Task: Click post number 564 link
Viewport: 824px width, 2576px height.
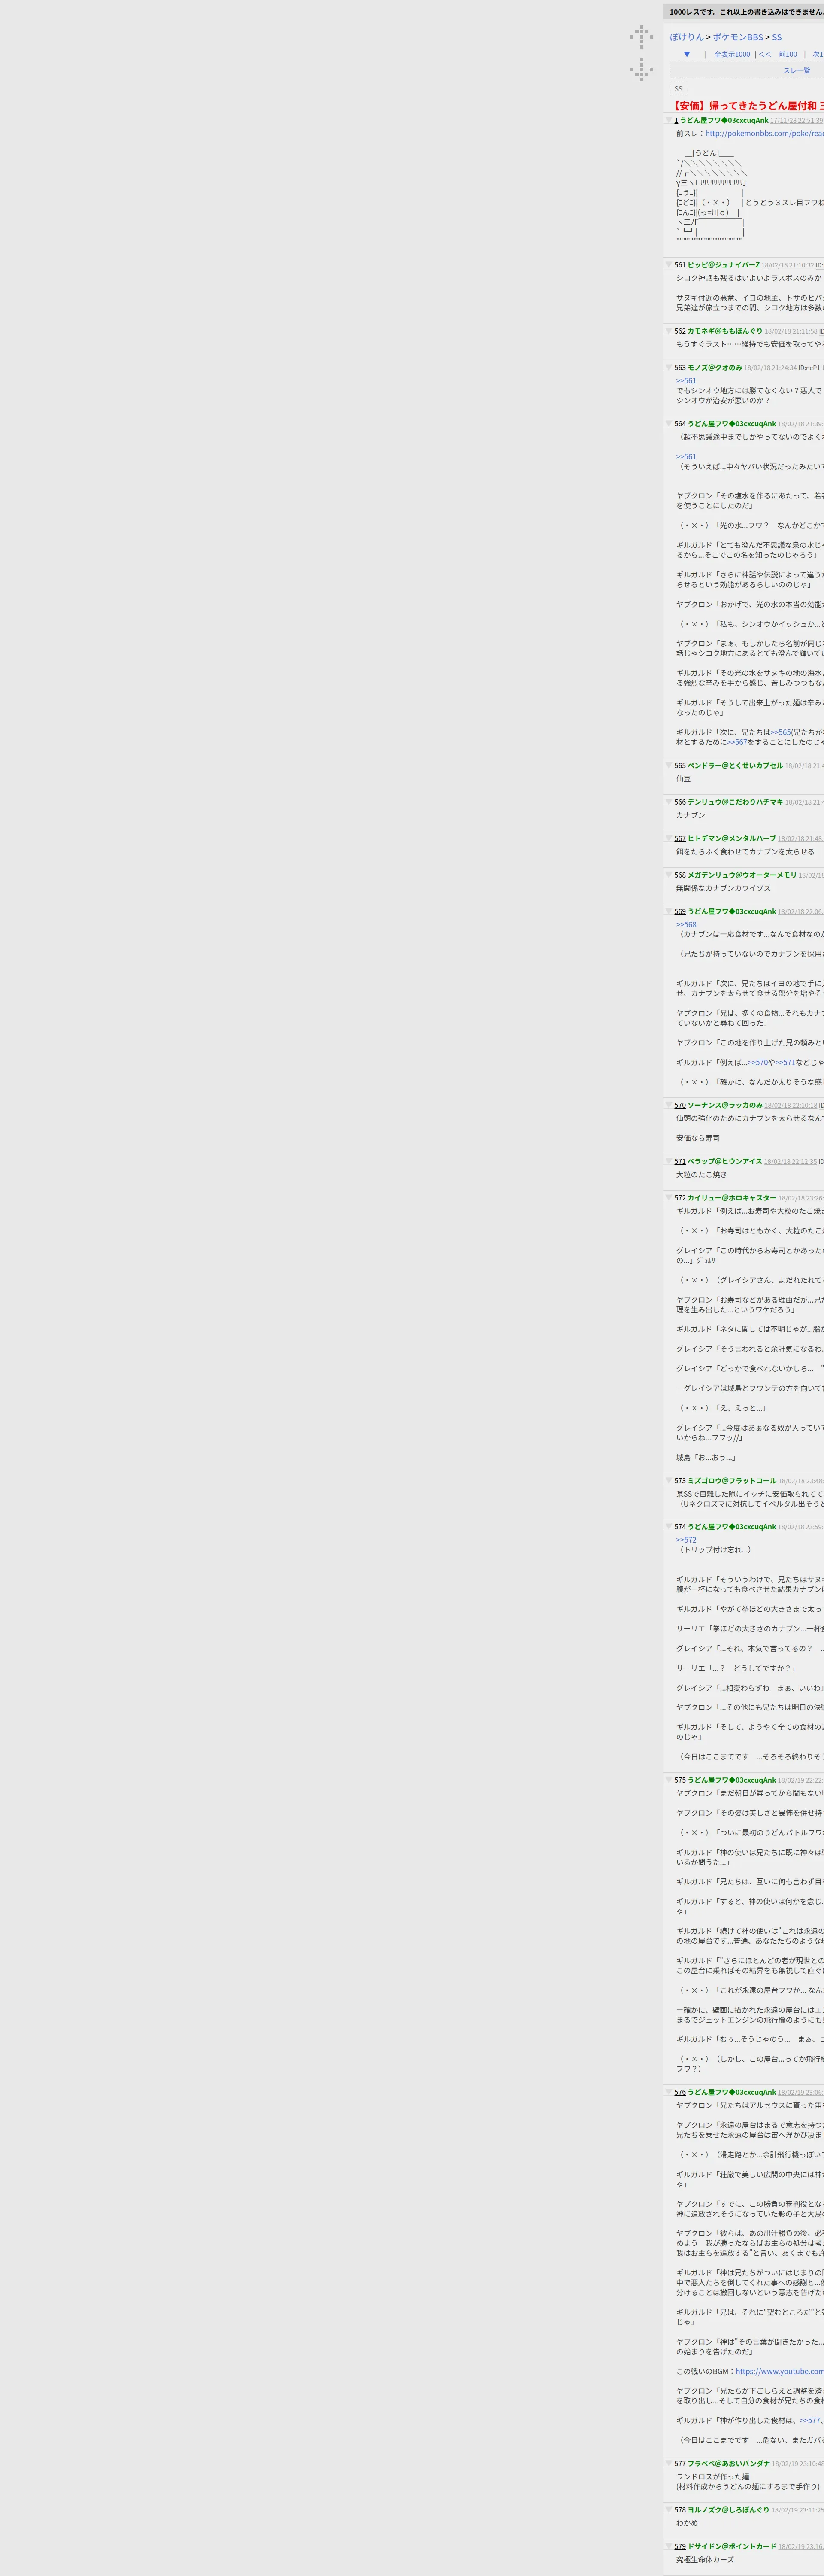Action: pos(680,424)
